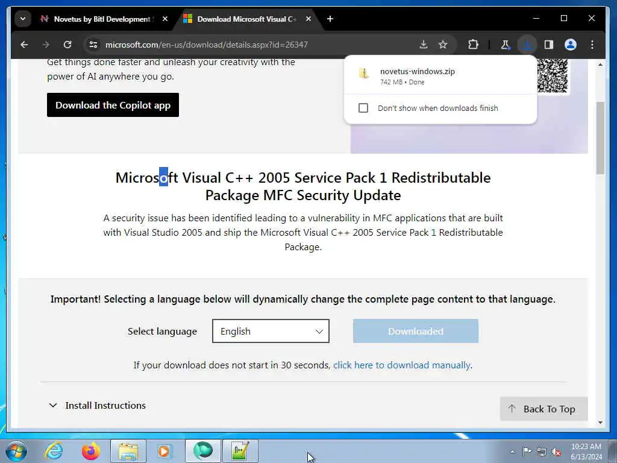Bookmark this page with the star
Image resolution: width=617 pixels, height=463 pixels.
443,45
